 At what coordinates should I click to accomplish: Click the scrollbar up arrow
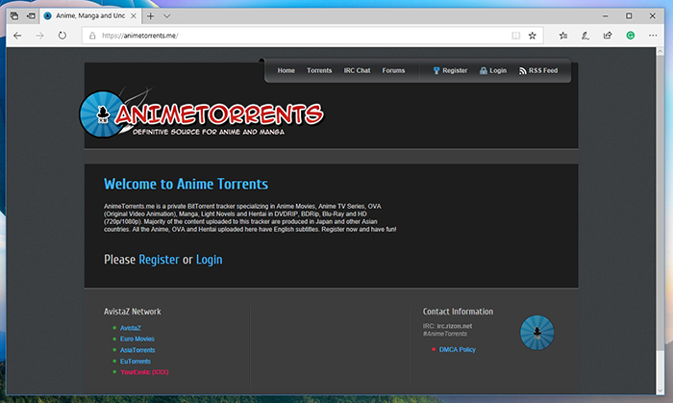(x=661, y=52)
